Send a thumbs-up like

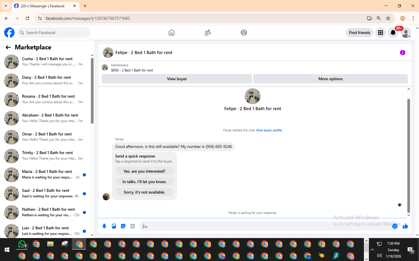click(x=405, y=226)
